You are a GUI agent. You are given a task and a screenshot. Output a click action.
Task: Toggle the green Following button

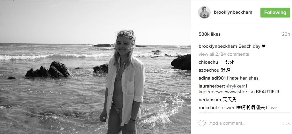(275, 12)
